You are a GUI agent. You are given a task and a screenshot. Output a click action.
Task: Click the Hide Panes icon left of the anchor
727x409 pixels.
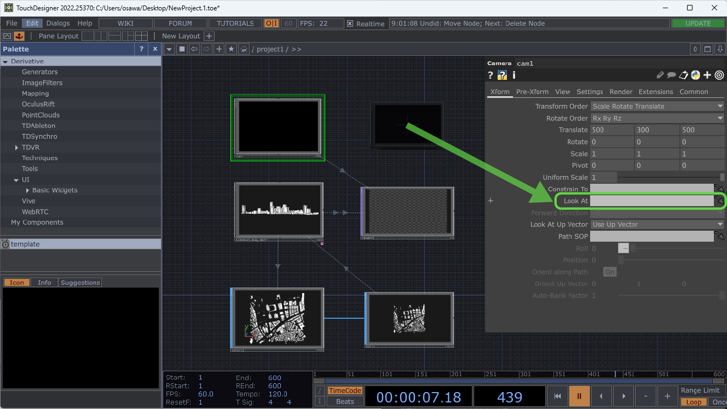(x=7, y=36)
